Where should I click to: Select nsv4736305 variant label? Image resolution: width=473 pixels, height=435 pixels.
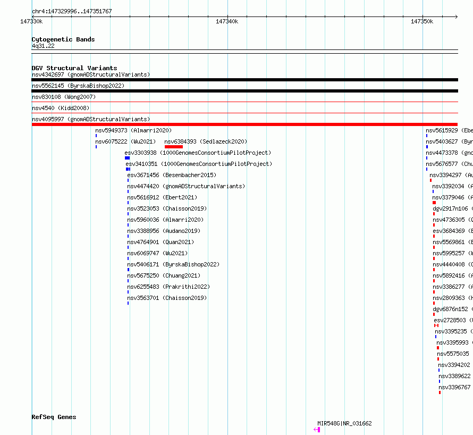click(x=453, y=220)
